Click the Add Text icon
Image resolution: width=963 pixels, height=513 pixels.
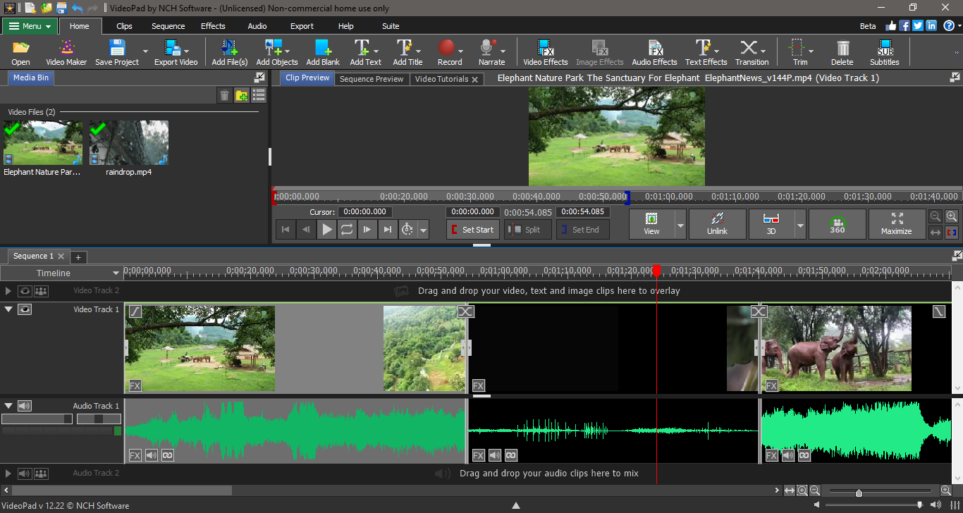pos(362,48)
